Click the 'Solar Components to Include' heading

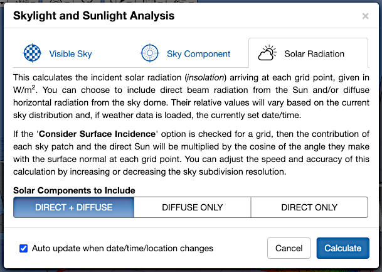coord(74,190)
